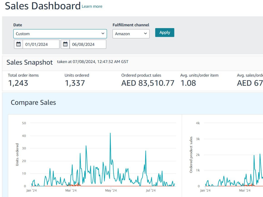Click the Apply button

coord(165,33)
